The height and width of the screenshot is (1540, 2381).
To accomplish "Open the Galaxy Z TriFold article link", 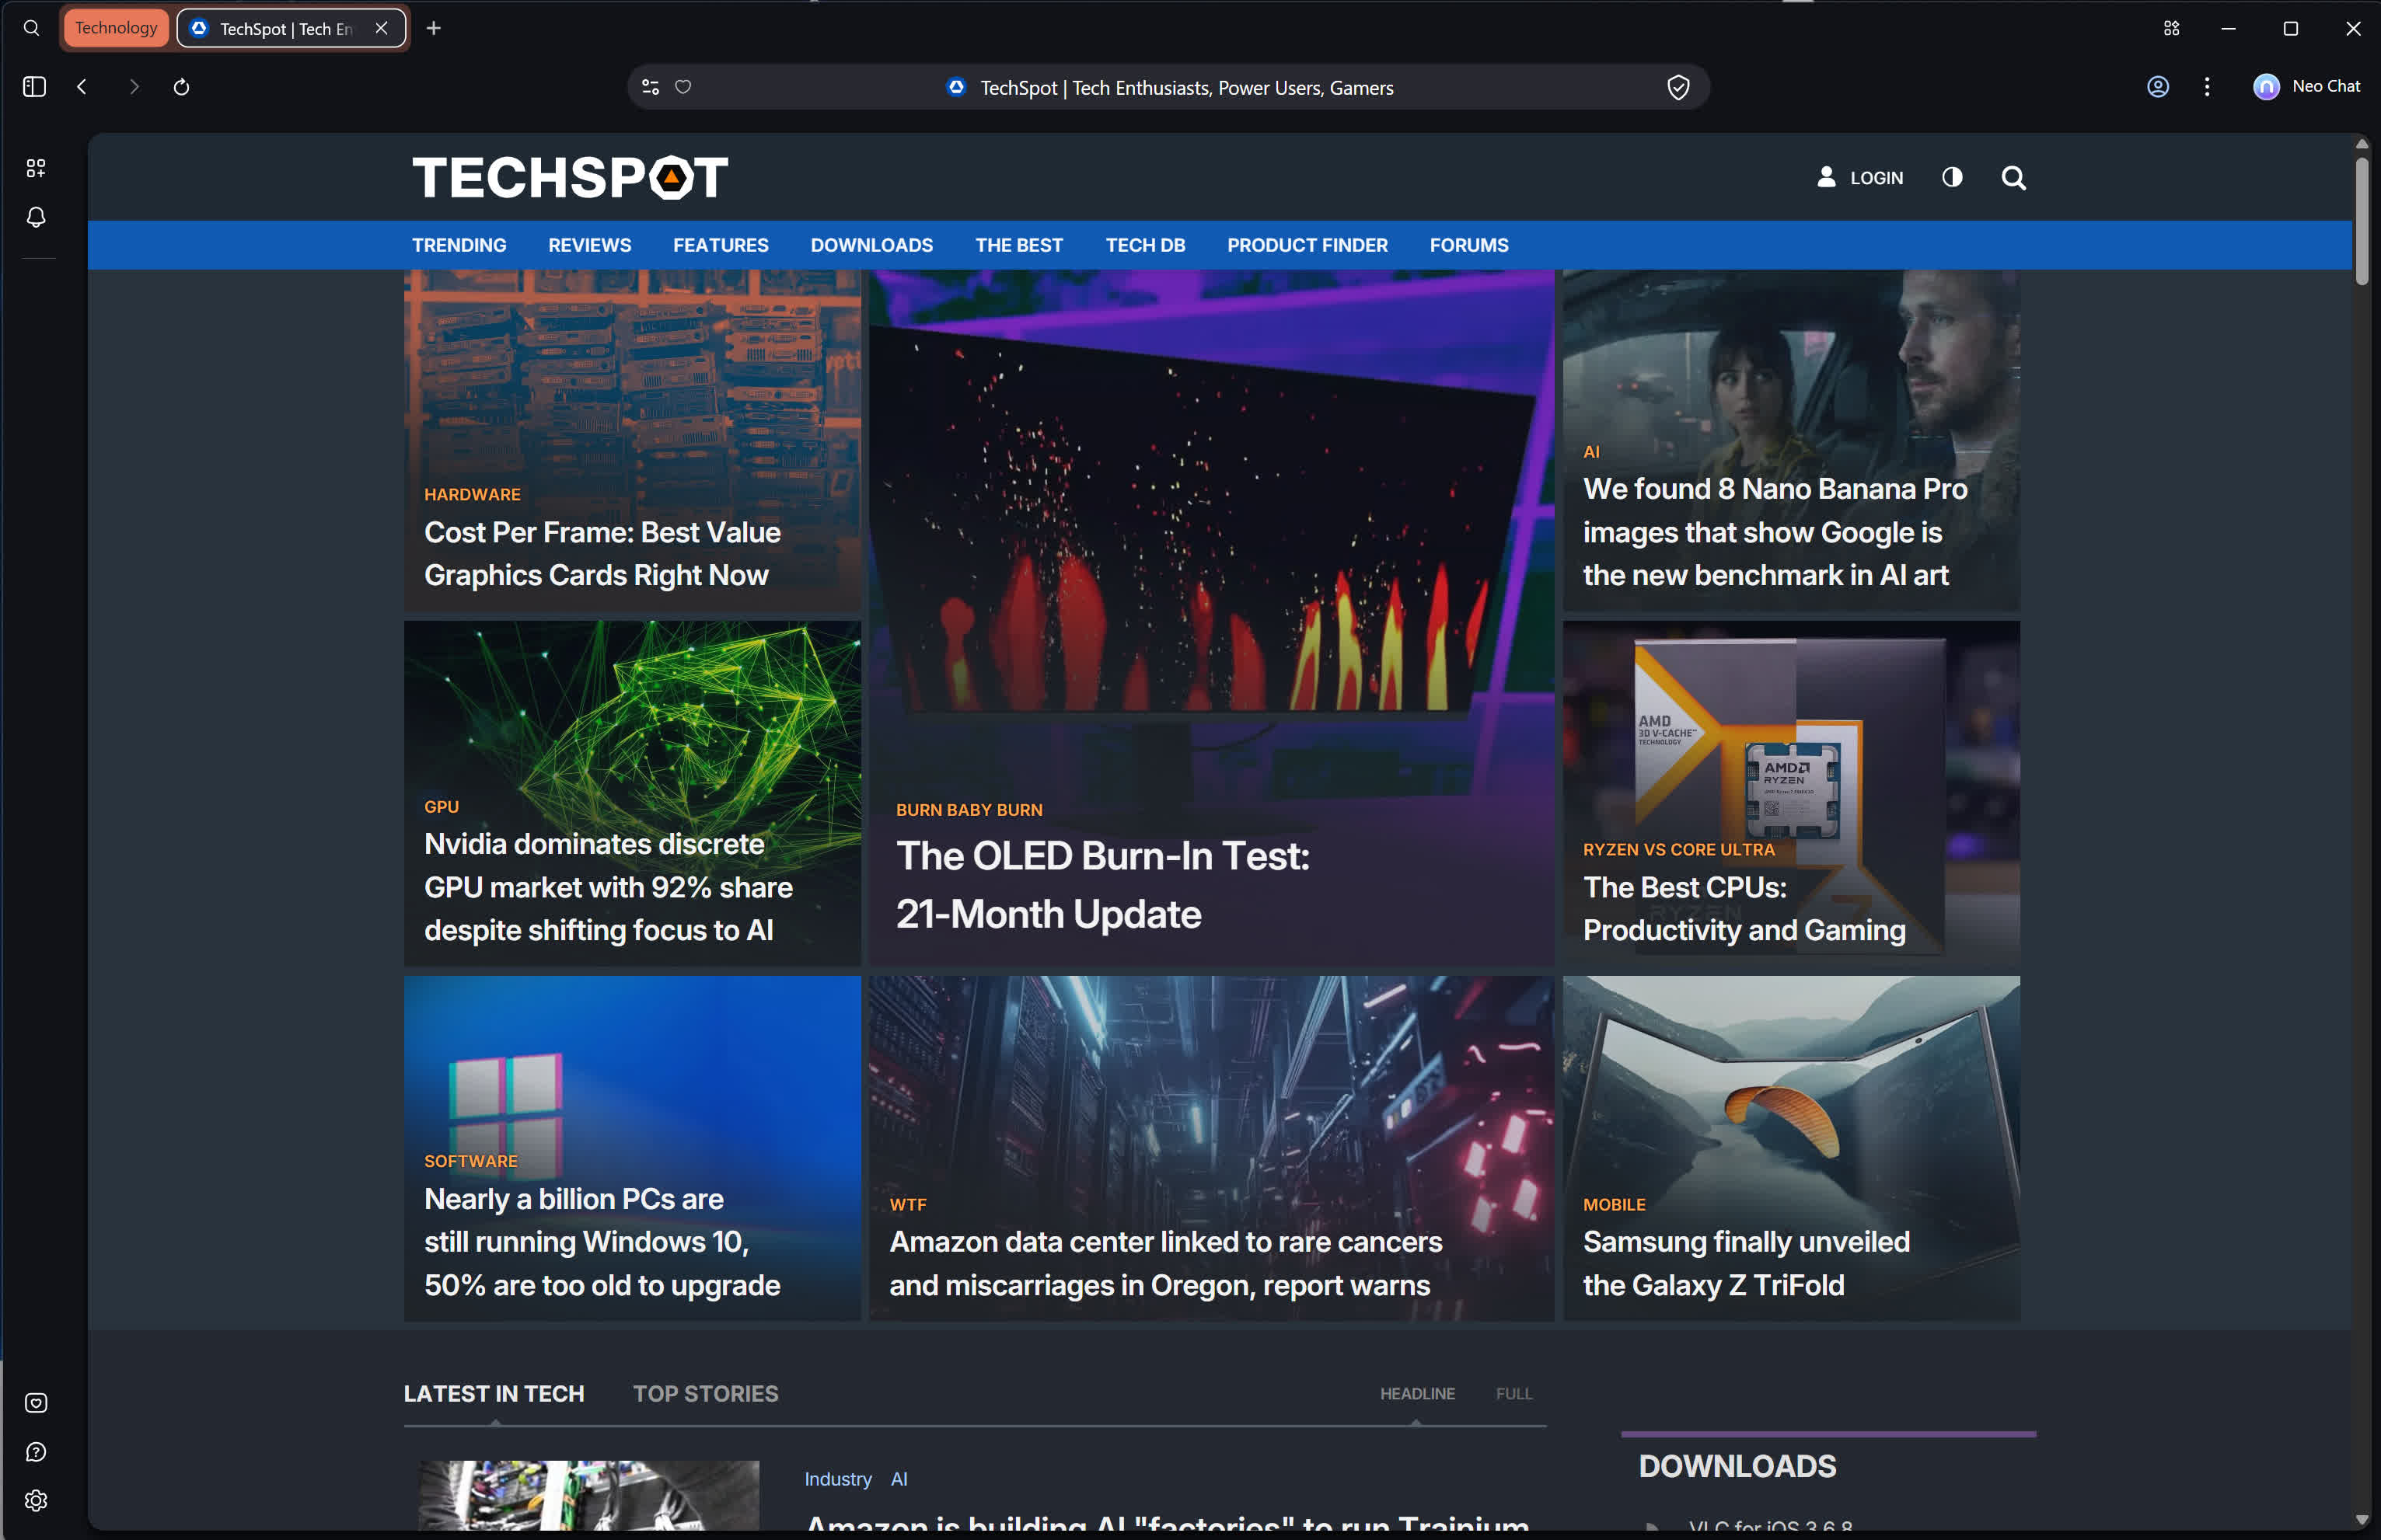I will pos(1747,1263).
